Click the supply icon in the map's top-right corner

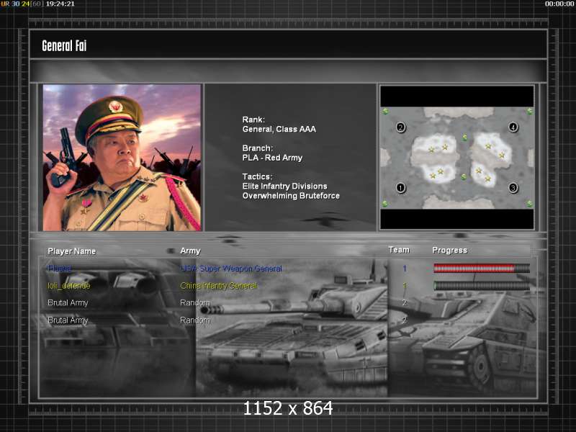(x=529, y=111)
